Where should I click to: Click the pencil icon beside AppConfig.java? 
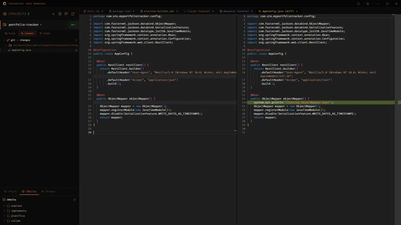point(9,50)
